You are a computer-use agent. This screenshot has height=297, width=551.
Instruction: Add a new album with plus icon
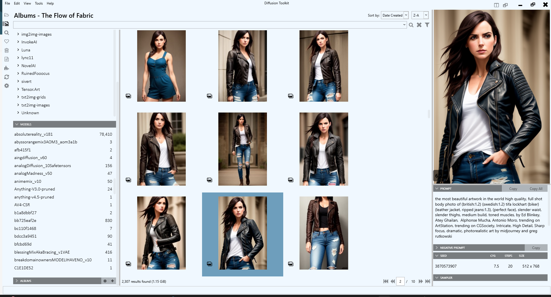(112, 281)
